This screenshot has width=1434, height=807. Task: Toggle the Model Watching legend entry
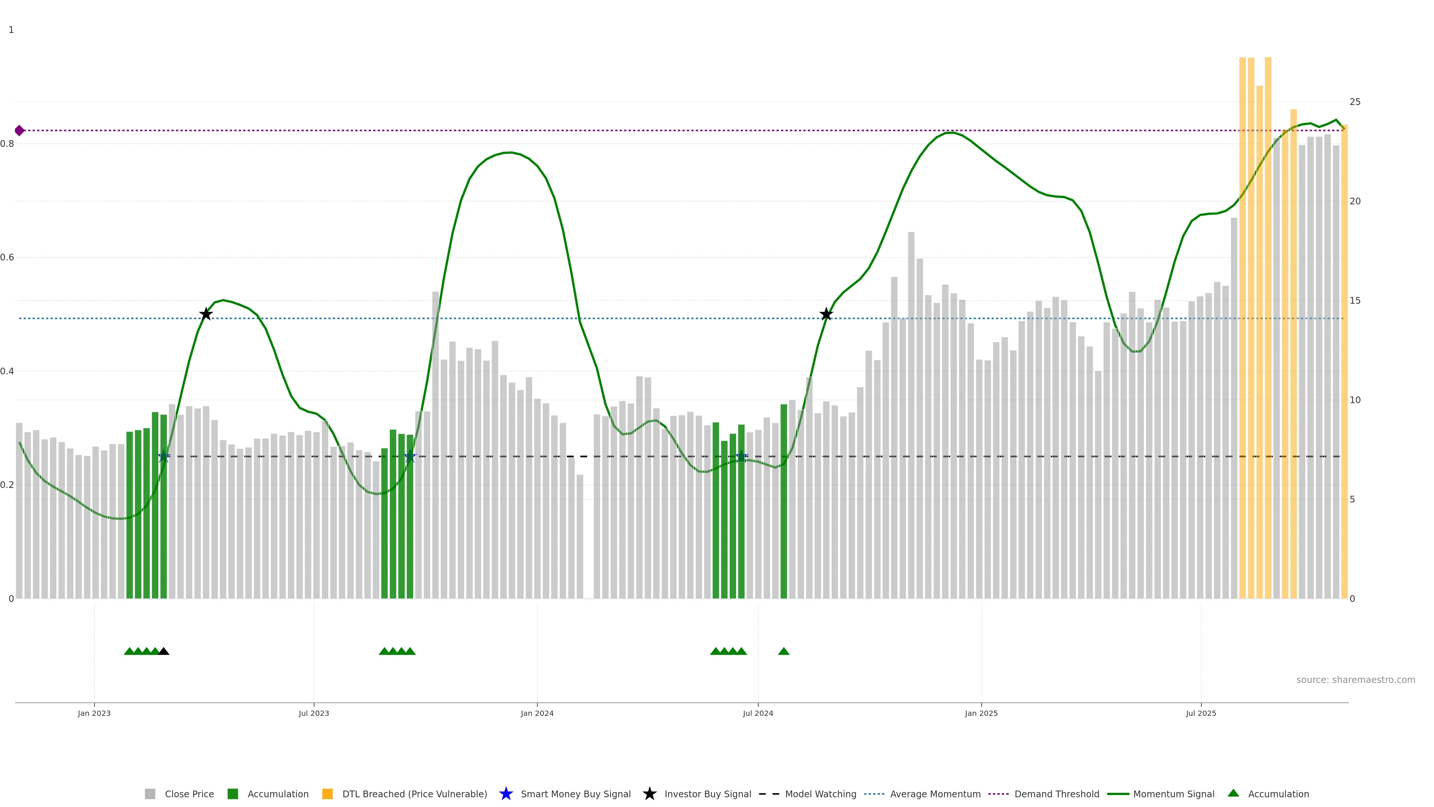pyautogui.click(x=820, y=794)
